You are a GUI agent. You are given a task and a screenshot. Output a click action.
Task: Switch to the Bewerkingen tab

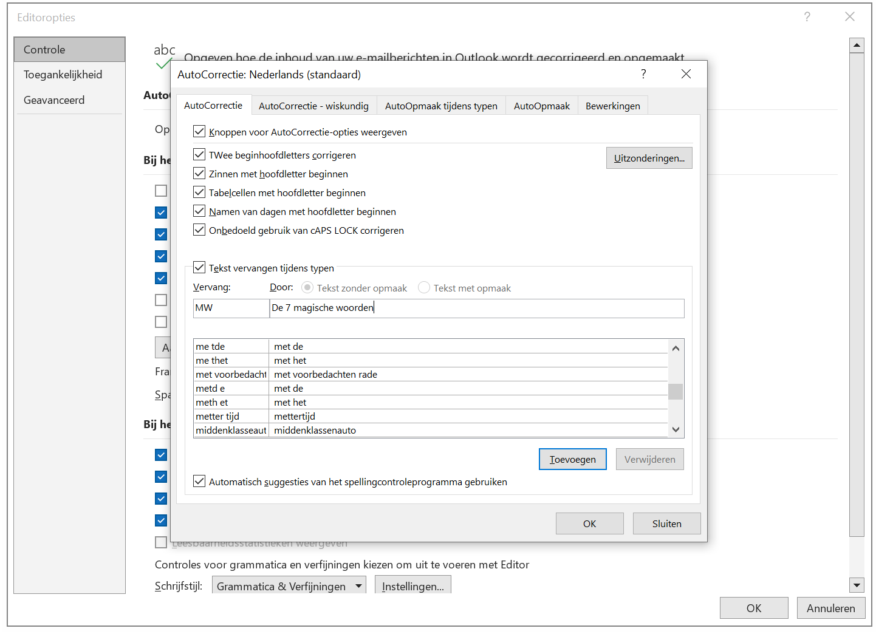pos(613,106)
